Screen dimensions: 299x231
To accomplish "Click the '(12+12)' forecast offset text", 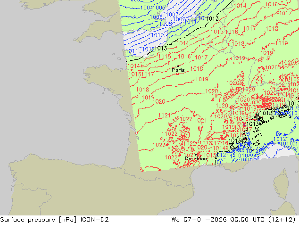I will [x=282, y=220].
